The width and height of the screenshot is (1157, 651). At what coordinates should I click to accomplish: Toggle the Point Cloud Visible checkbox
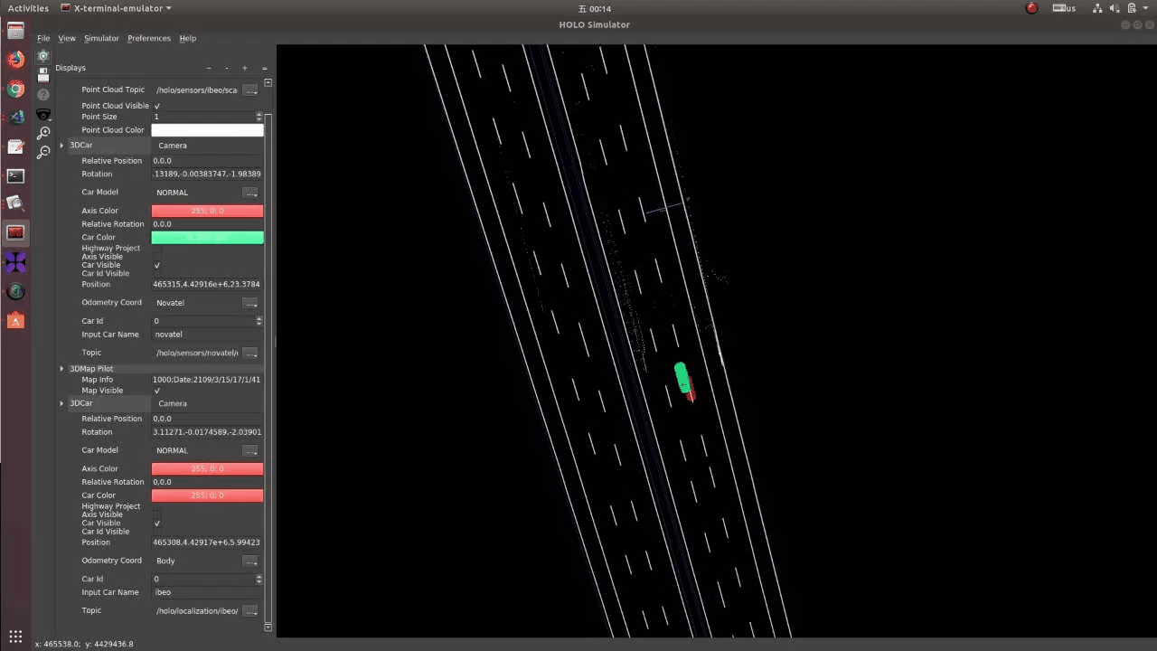tap(157, 106)
